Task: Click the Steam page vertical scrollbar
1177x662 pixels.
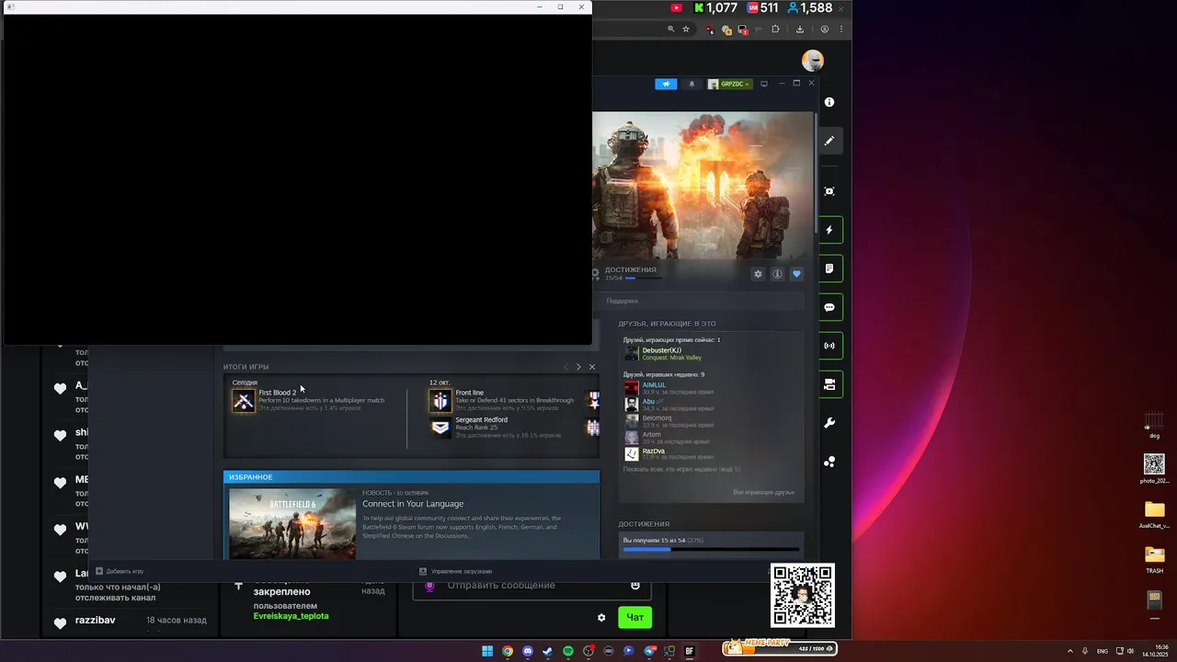Action: [x=817, y=171]
